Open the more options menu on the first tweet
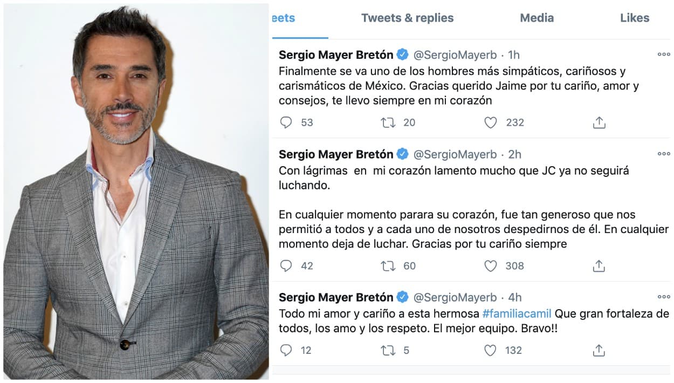 [x=663, y=54]
